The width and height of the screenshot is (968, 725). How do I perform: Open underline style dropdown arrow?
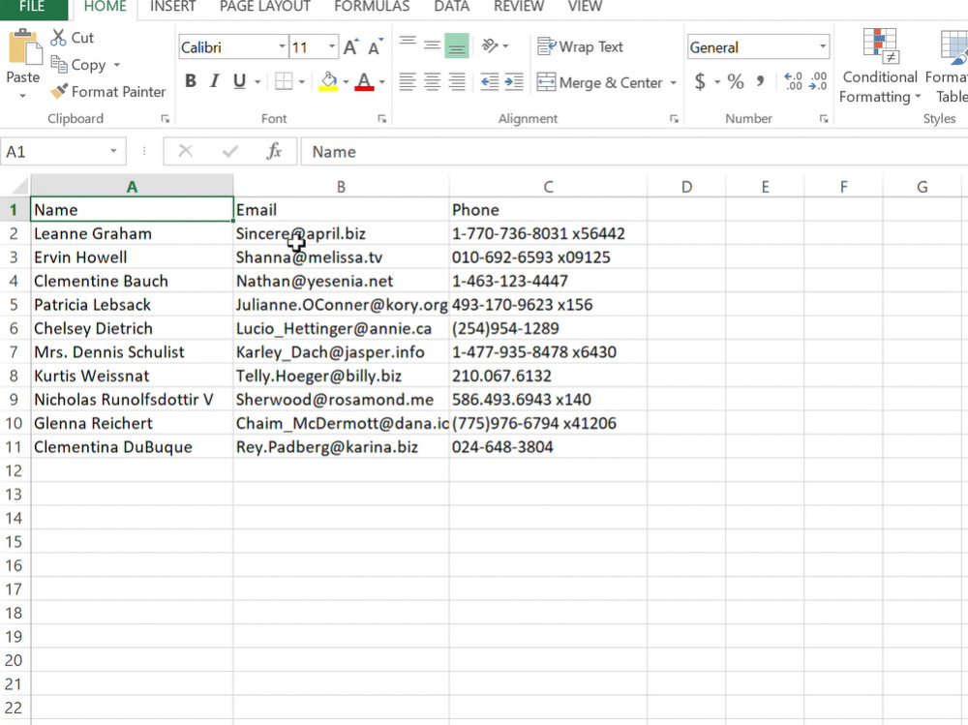[x=257, y=81]
